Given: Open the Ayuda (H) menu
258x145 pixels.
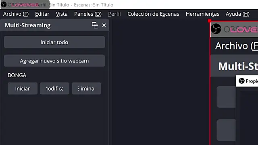Looking at the screenshot, I should 237,14.
